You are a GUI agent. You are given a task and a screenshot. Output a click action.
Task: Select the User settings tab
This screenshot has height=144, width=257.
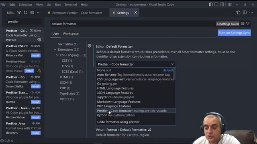[x=55, y=34]
